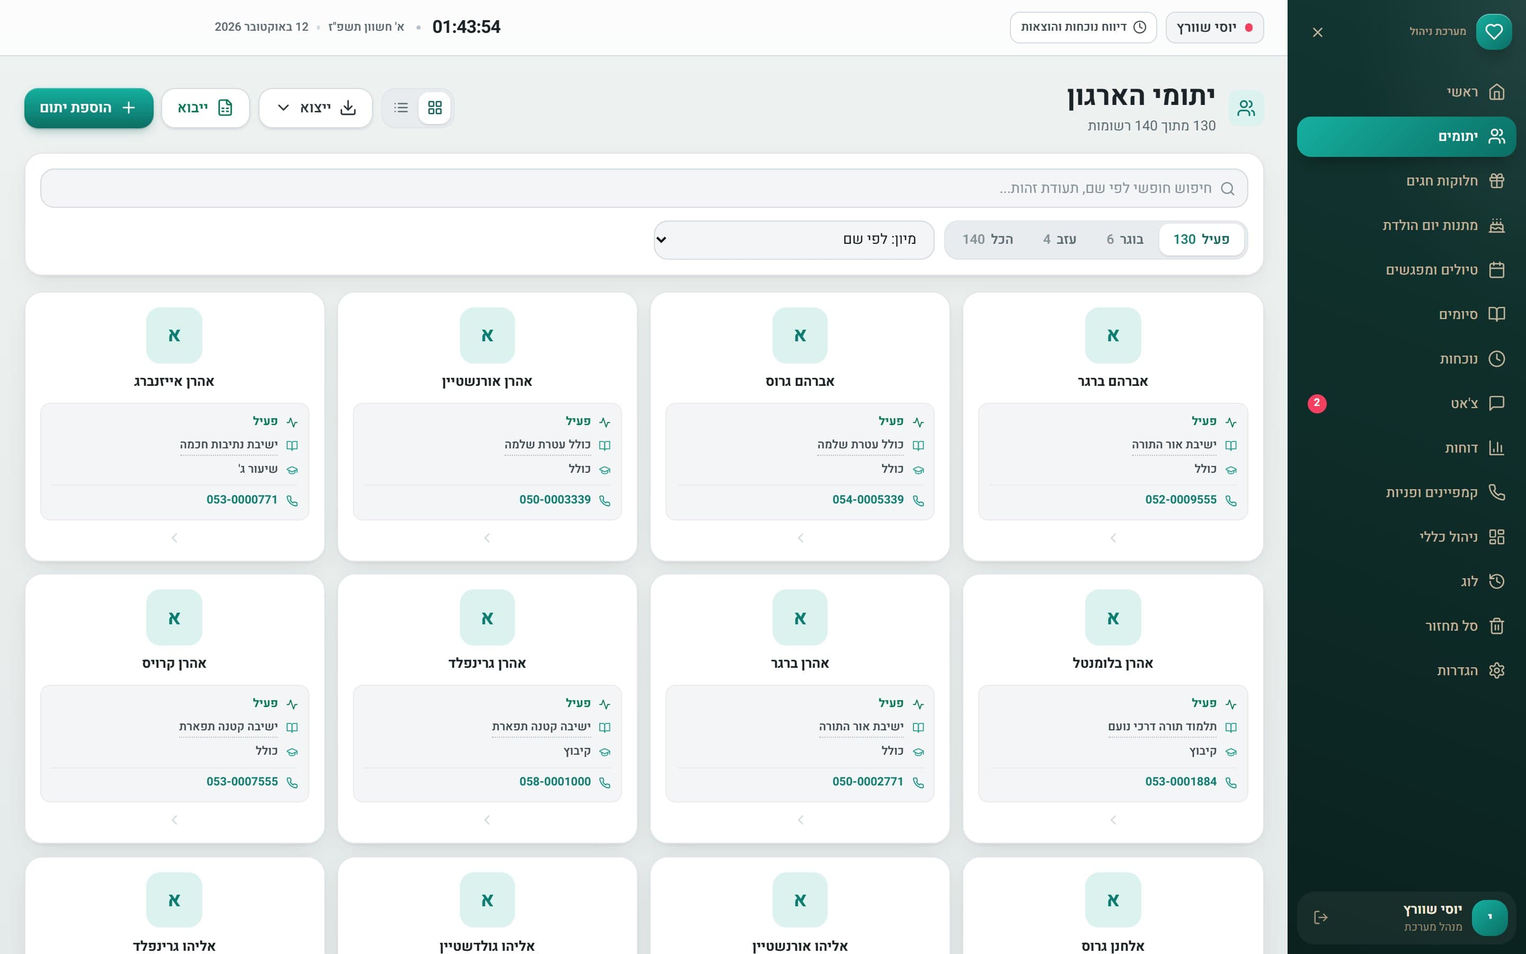Viewport: 1526px width, 954px height.
Task: Expand אברהם ברגר card chevron
Action: pos(1113,537)
